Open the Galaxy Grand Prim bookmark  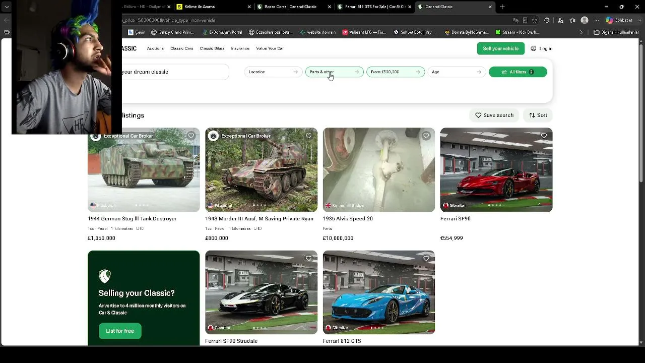[172, 32]
